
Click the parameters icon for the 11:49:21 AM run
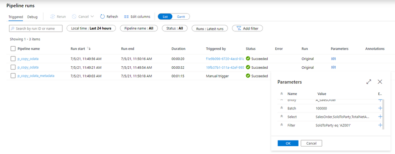click(333, 67)
